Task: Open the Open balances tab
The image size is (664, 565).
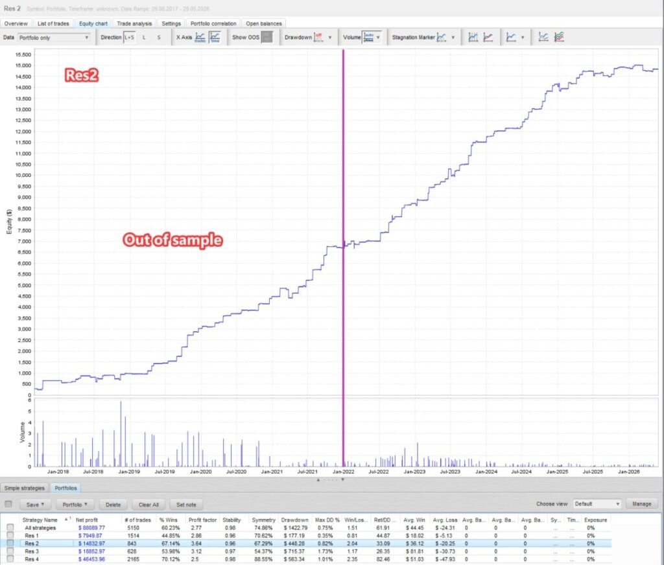Action: click(264, 24)
